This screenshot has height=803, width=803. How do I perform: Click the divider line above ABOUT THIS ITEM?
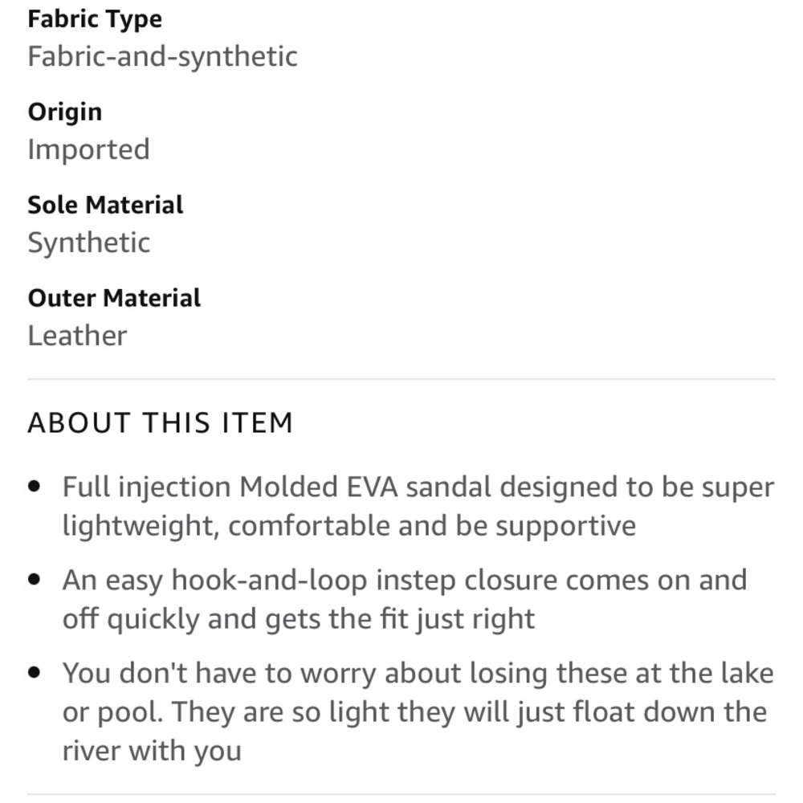(x=401, y=379)
